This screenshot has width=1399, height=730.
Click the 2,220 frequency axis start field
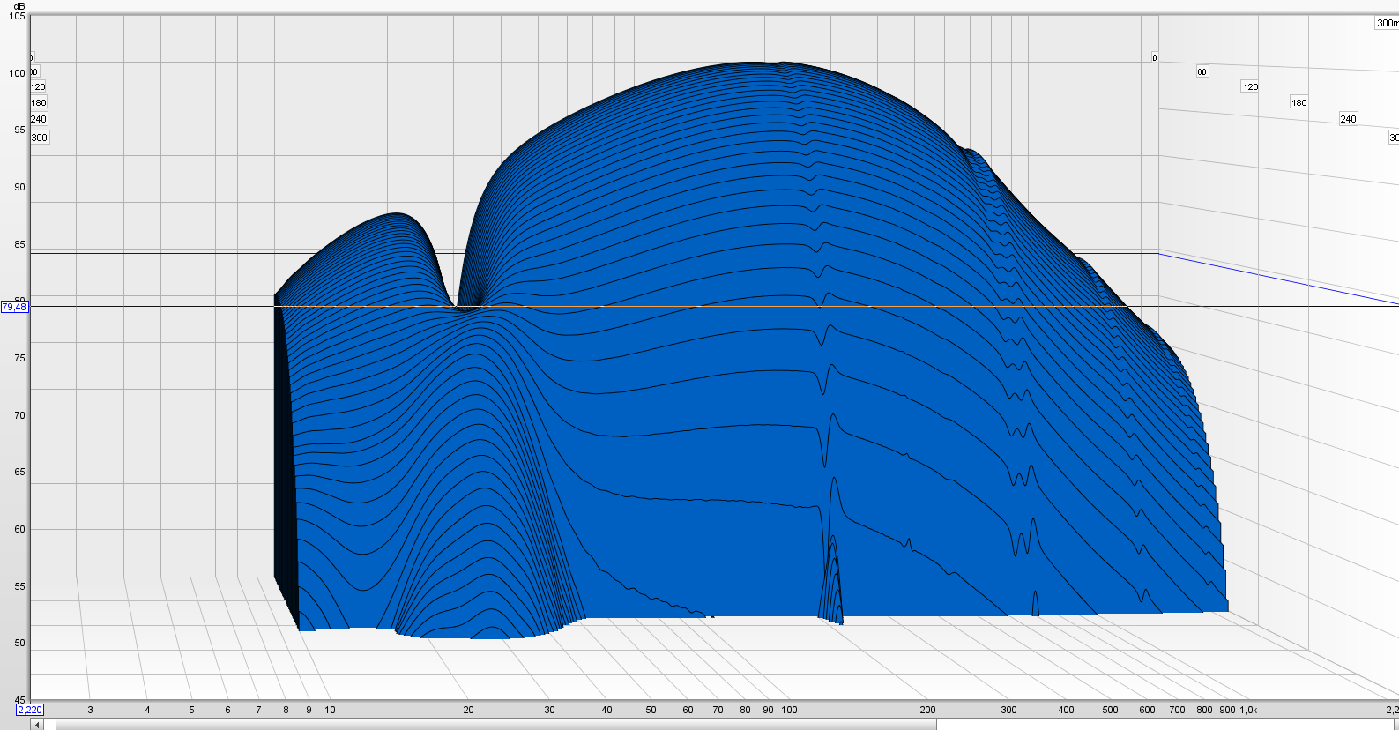pyautogui.click(x=30, y=710)
